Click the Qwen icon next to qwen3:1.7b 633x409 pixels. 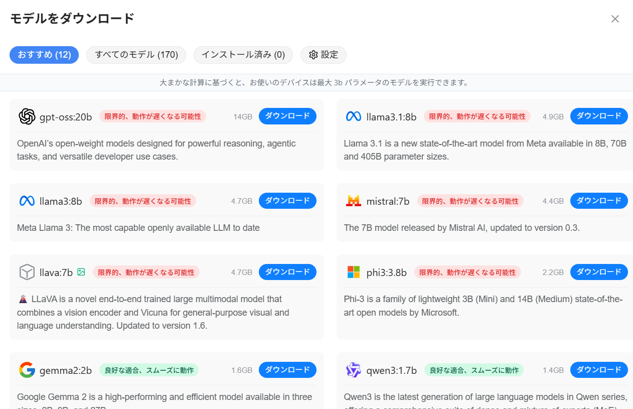click(353, 370)
